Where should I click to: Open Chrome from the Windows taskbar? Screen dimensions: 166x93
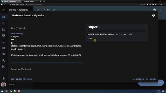point(6,91)
